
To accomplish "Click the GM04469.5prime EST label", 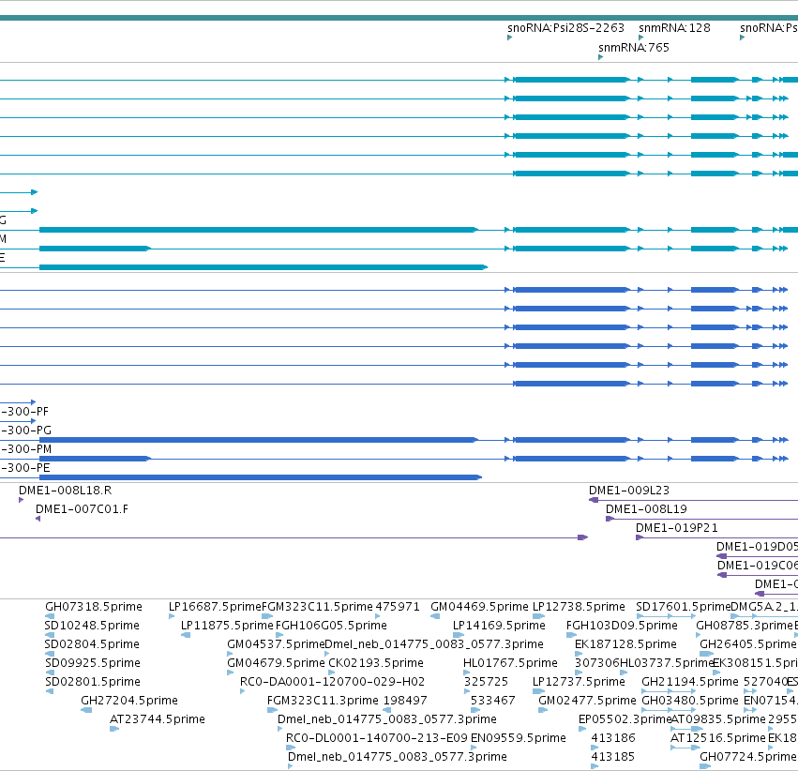I will coord(479,607).
